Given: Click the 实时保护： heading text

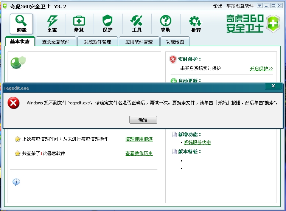Looking at the screenshot, I should (x=190, y=59).
